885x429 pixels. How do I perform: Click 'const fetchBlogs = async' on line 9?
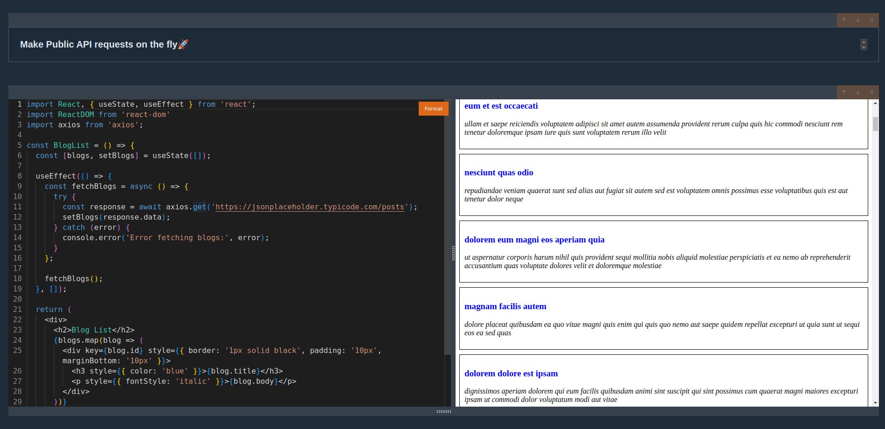[x=117, y=187]
